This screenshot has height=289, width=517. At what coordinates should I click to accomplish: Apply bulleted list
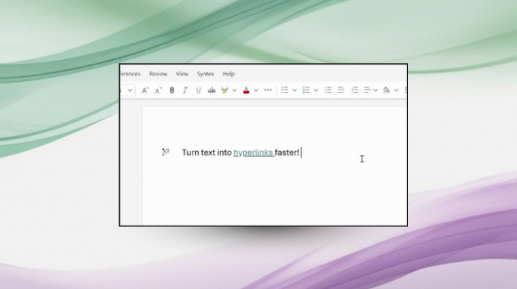point(285,90)
